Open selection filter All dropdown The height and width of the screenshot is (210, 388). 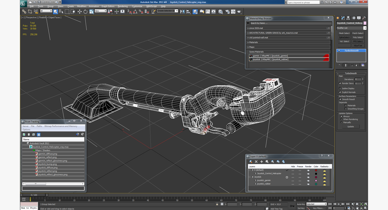[x=46, y=11]
